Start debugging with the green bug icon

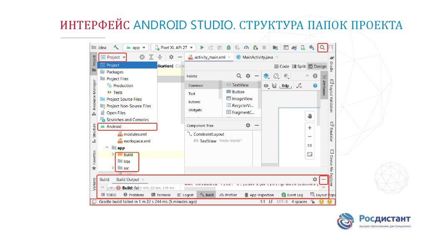click(x=228, y=47)
